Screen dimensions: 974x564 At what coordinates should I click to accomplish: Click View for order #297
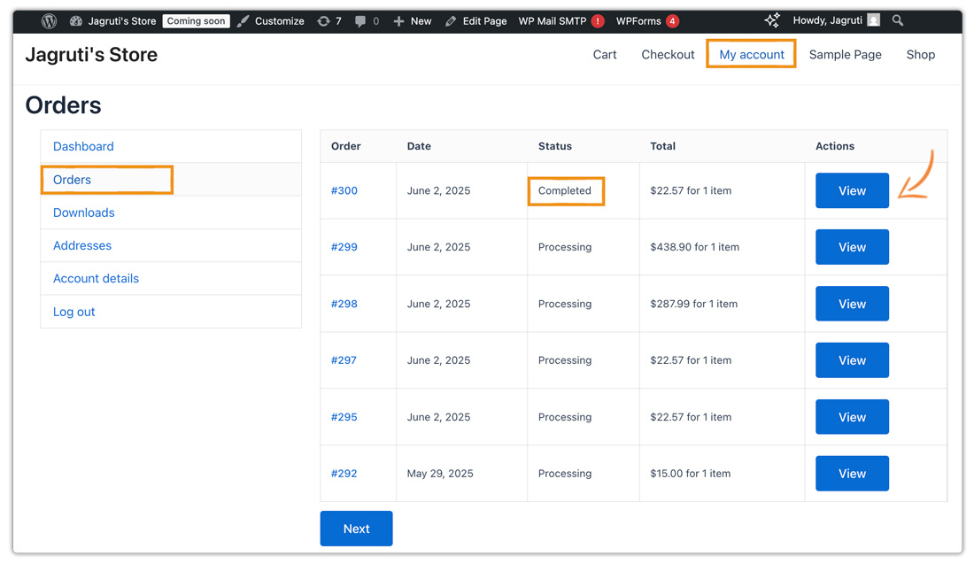coord(852,360)
